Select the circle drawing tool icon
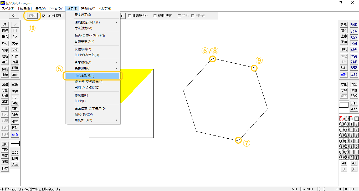This screenshot has height=191, width=359. pyautogui.click(x=15, y=36)
